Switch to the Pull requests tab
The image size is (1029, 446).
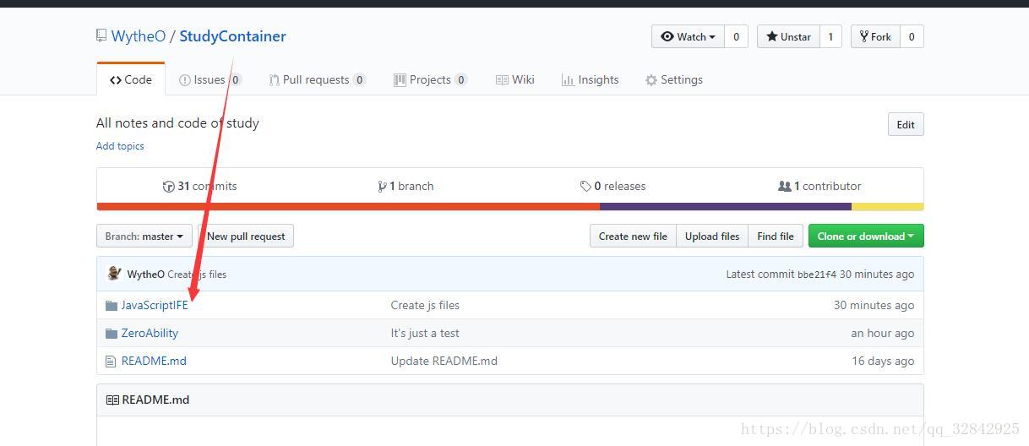317,79
